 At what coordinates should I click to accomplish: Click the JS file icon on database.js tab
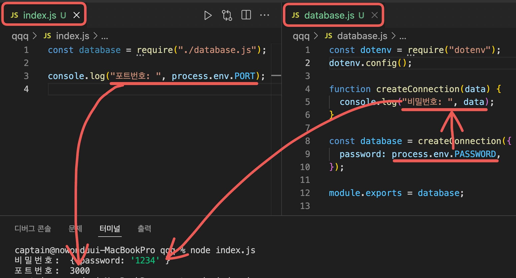(x=295, y=15)
